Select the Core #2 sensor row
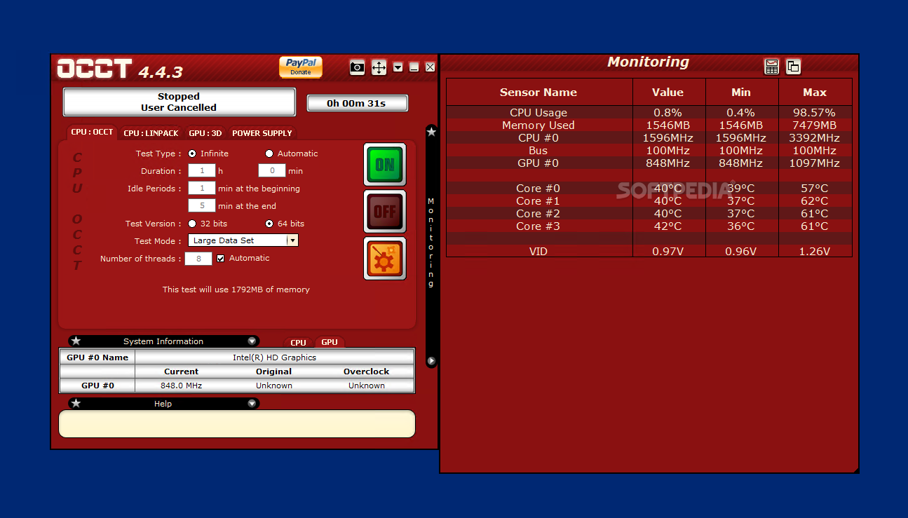The image size is (908, 518). click(649, 214)
